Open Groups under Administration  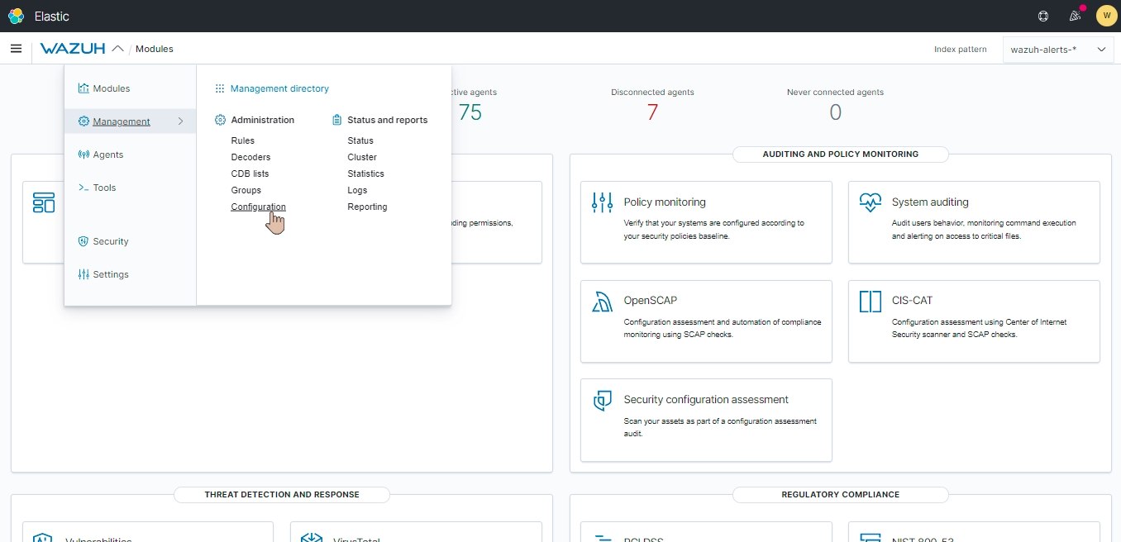(x=246, y=190)
